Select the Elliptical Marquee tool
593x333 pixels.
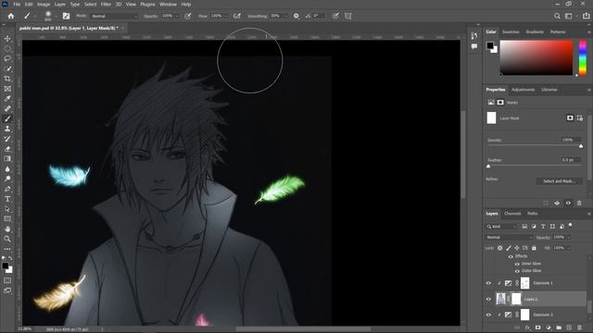point(7,49)
